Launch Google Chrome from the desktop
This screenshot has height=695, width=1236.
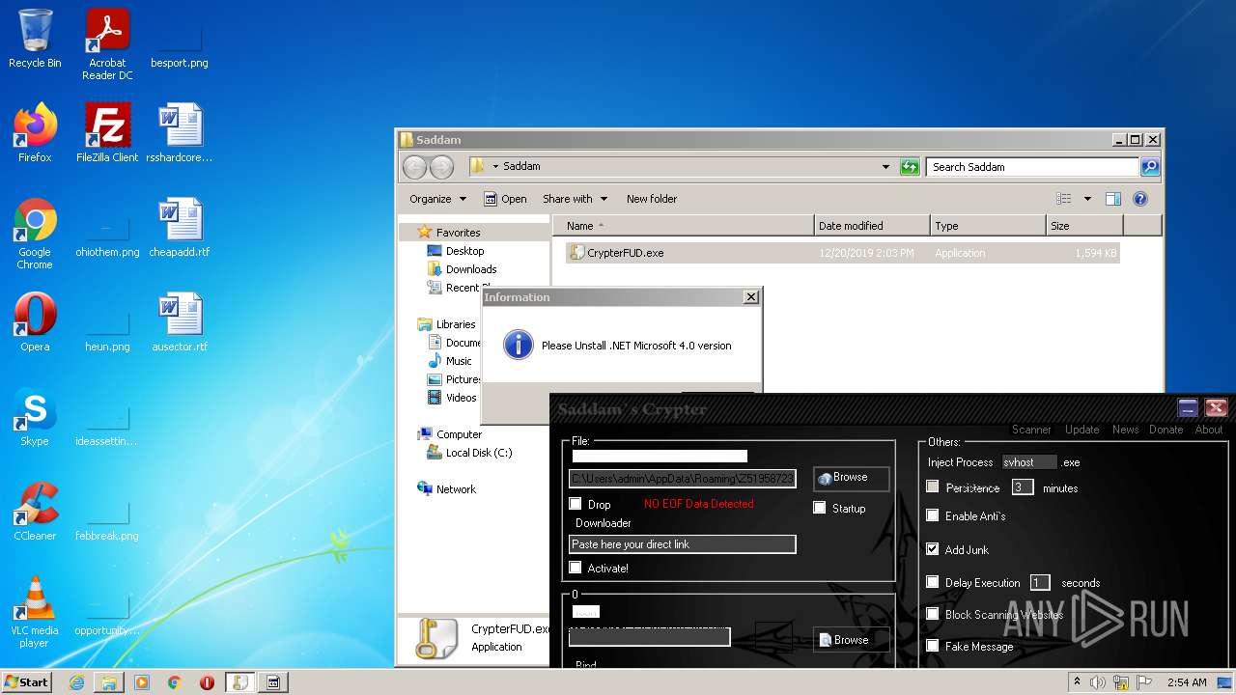pos(35,235)
